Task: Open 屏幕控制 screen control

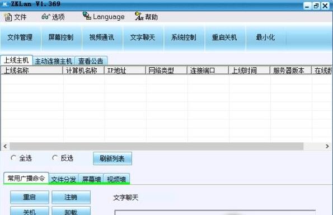Action: point(61,38)
